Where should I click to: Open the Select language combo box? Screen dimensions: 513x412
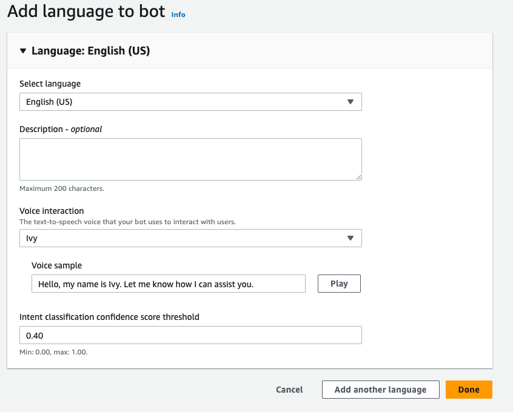[x=182, y=102]
